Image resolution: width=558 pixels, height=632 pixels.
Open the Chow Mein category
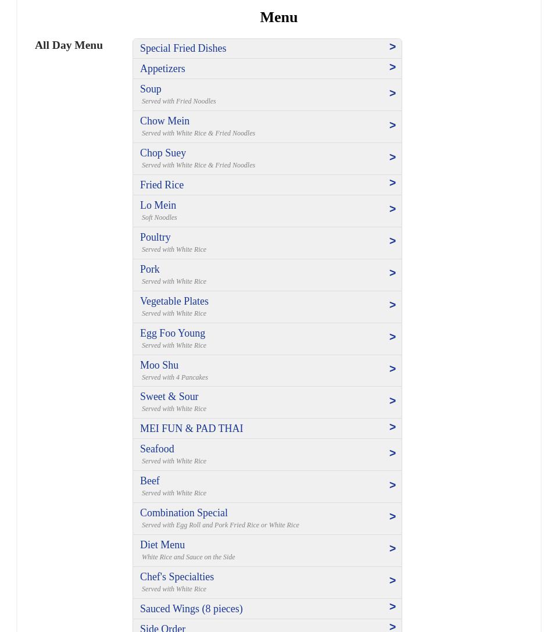point(164,121)
